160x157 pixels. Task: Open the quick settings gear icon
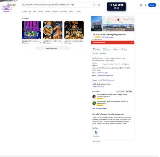[141, 5]
